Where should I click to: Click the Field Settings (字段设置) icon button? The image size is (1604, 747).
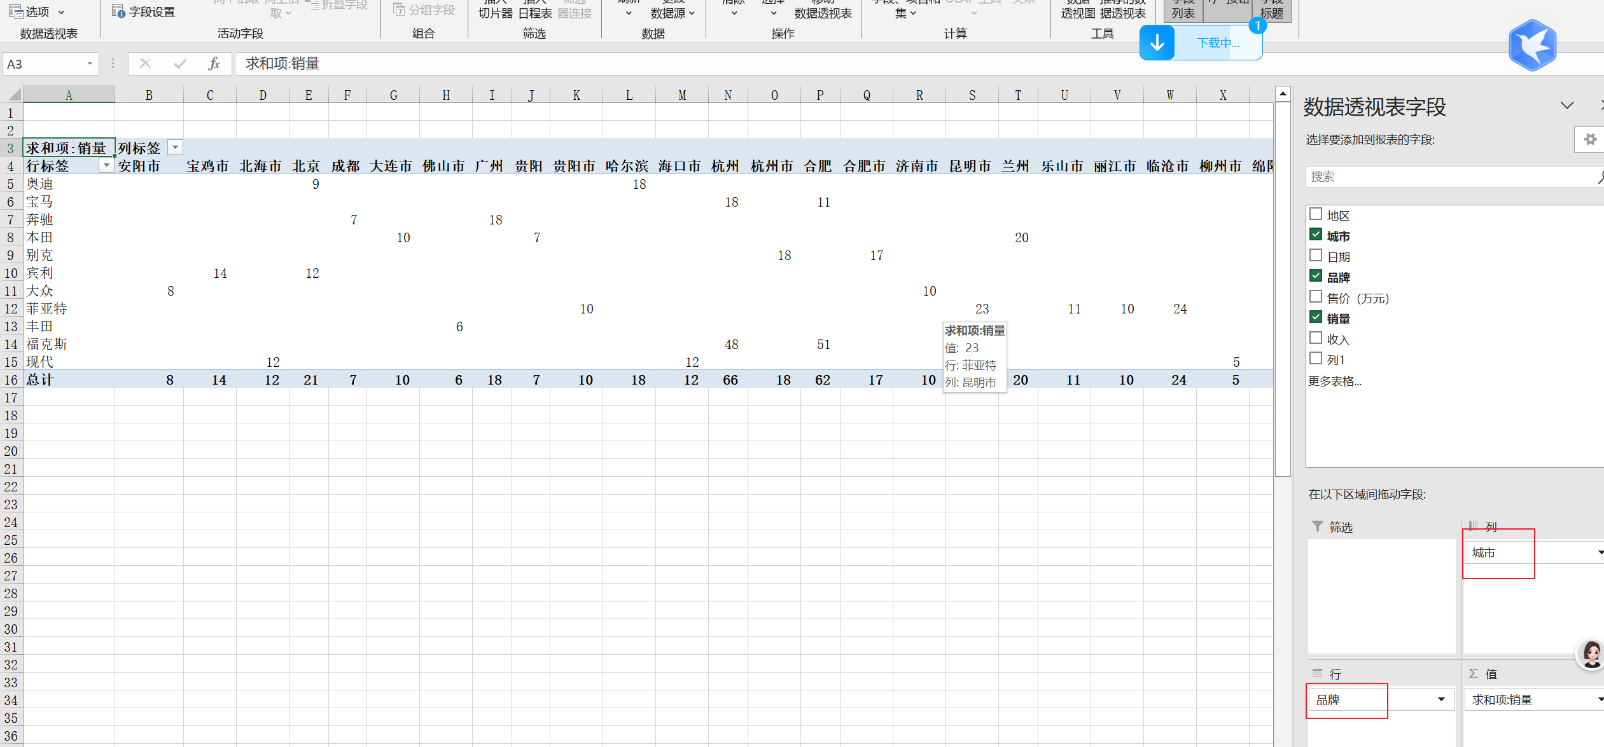click(119, 11)
